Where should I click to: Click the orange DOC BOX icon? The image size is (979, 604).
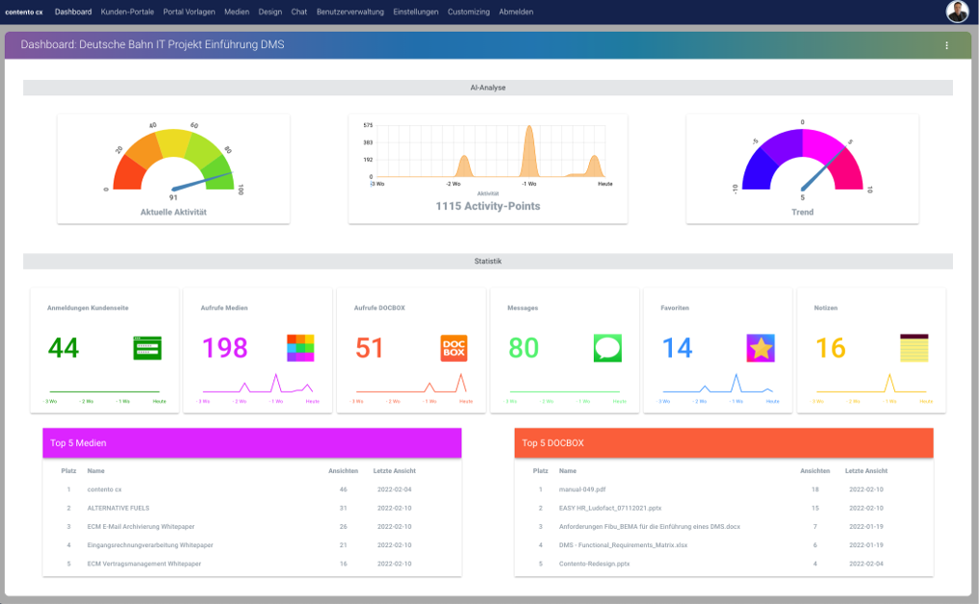pyautogui.click(x=454, y=347)
